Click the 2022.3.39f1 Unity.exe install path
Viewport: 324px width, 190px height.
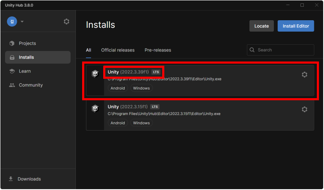pos(164,79)
